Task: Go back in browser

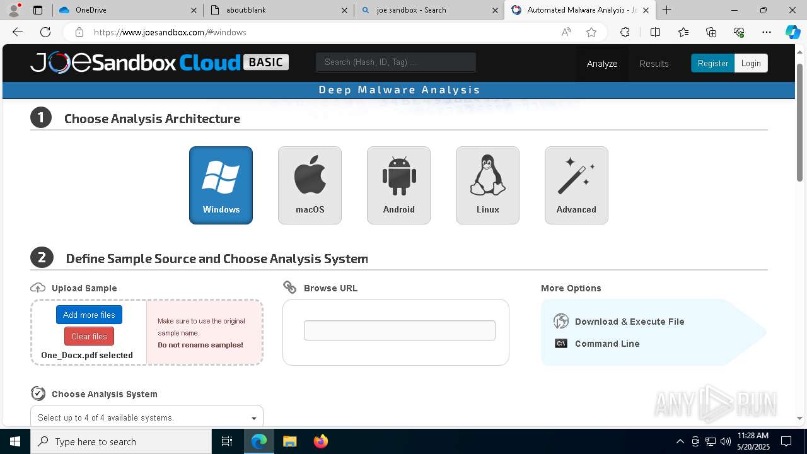Action: coord(18,32)
